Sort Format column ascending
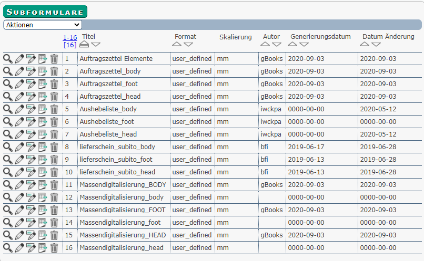The width and height of the screenshot is (424, 261). (x=177, y=44)
